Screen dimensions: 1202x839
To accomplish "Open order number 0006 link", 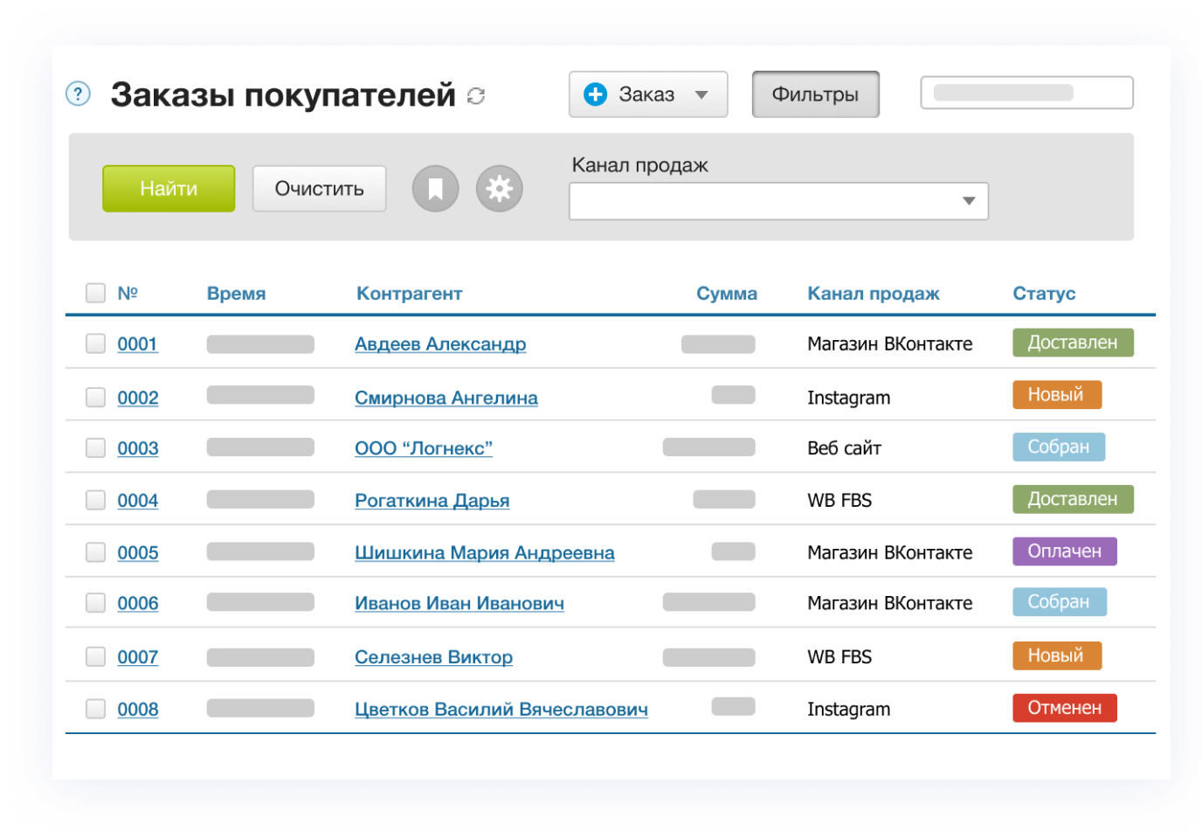I will 138,604.
